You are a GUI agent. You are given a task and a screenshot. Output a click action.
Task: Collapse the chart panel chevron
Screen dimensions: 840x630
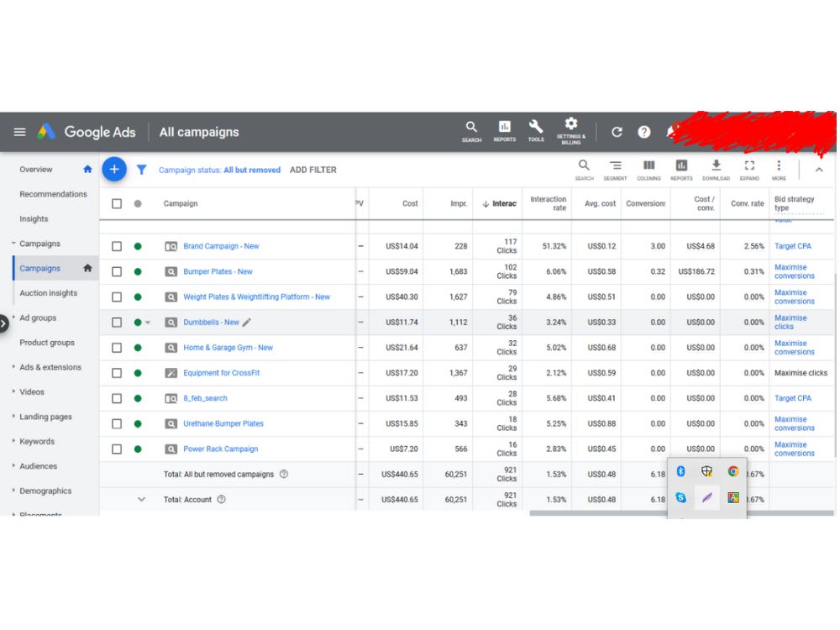coord(819,170)
